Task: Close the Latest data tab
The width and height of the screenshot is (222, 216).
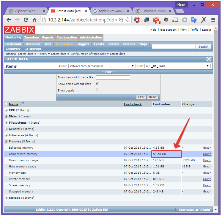Action: tap(86, 11)
